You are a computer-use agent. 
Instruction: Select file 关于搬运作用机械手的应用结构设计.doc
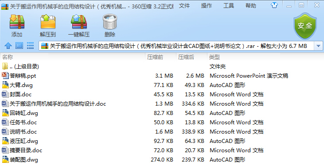coord(58,104)
